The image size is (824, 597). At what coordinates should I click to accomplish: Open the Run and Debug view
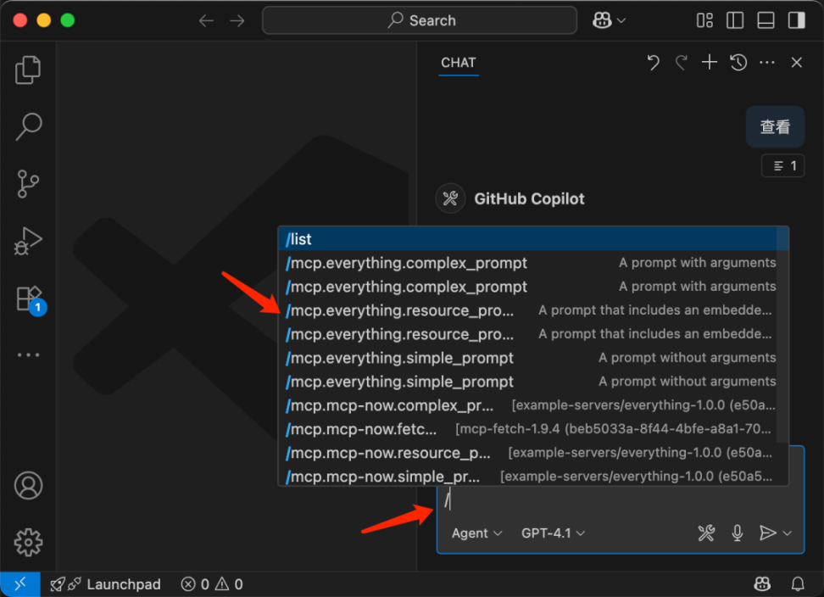tap(28, 241)
